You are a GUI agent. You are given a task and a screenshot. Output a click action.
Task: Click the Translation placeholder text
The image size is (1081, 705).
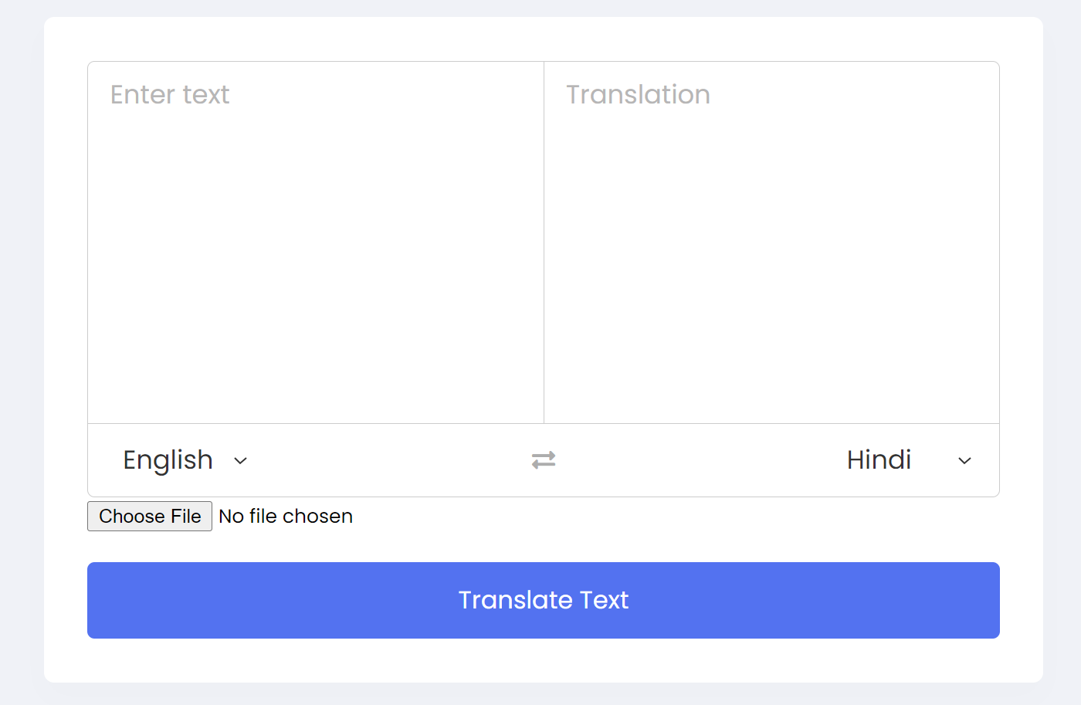tap(639, 94)
